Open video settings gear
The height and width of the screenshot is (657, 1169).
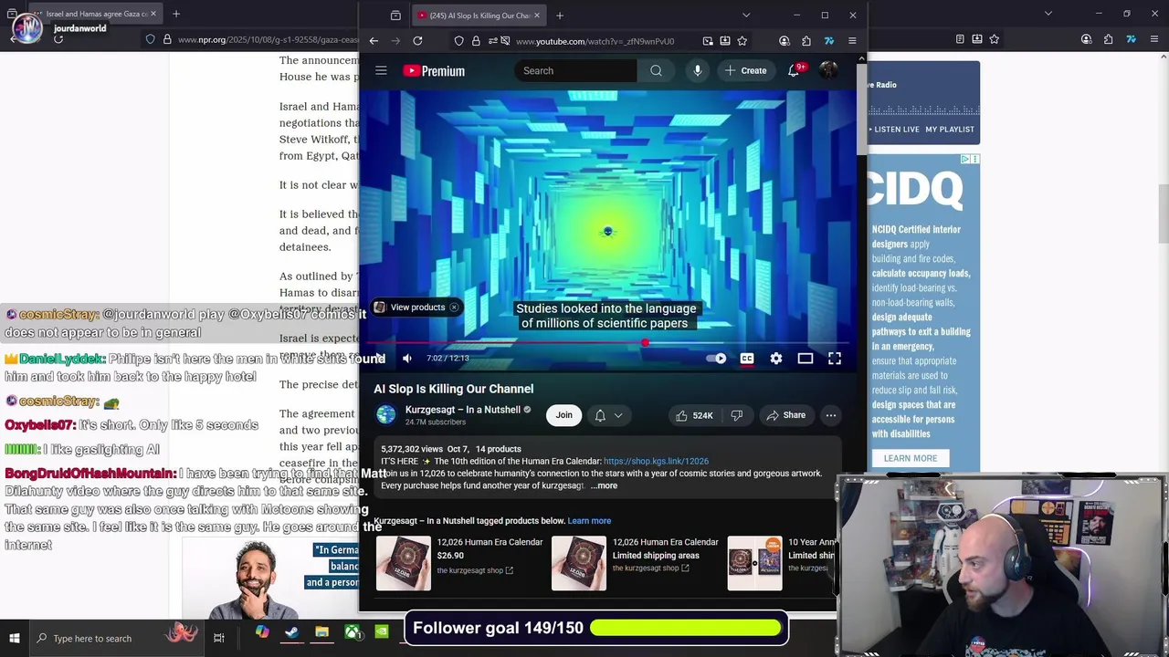tap(776, 359)
